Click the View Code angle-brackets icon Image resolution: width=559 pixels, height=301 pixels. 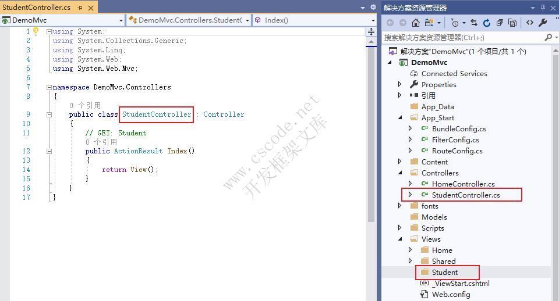530,23
